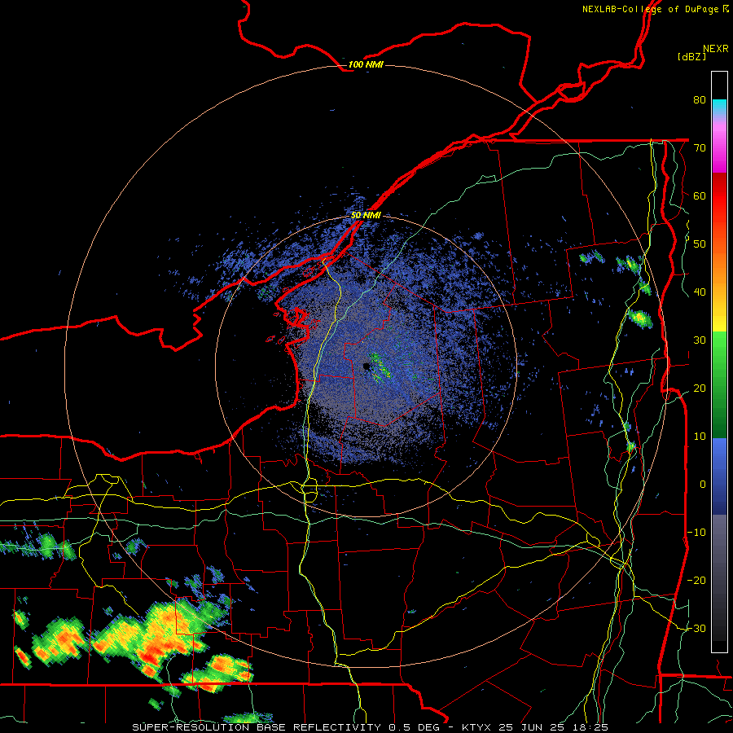The image size is (733, 733).
Task: Select the 20 value on the dBZ scale
Action: click(700, 388)
